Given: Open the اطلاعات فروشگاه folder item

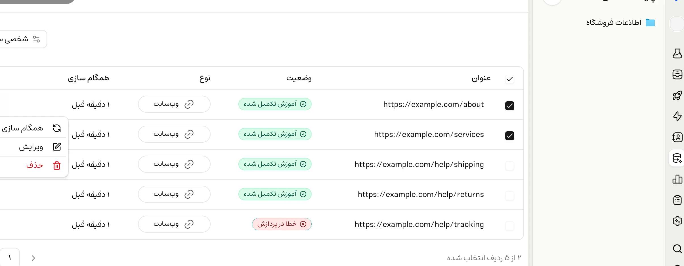Looking at the screenshot, I should click(x=620, y=23).
